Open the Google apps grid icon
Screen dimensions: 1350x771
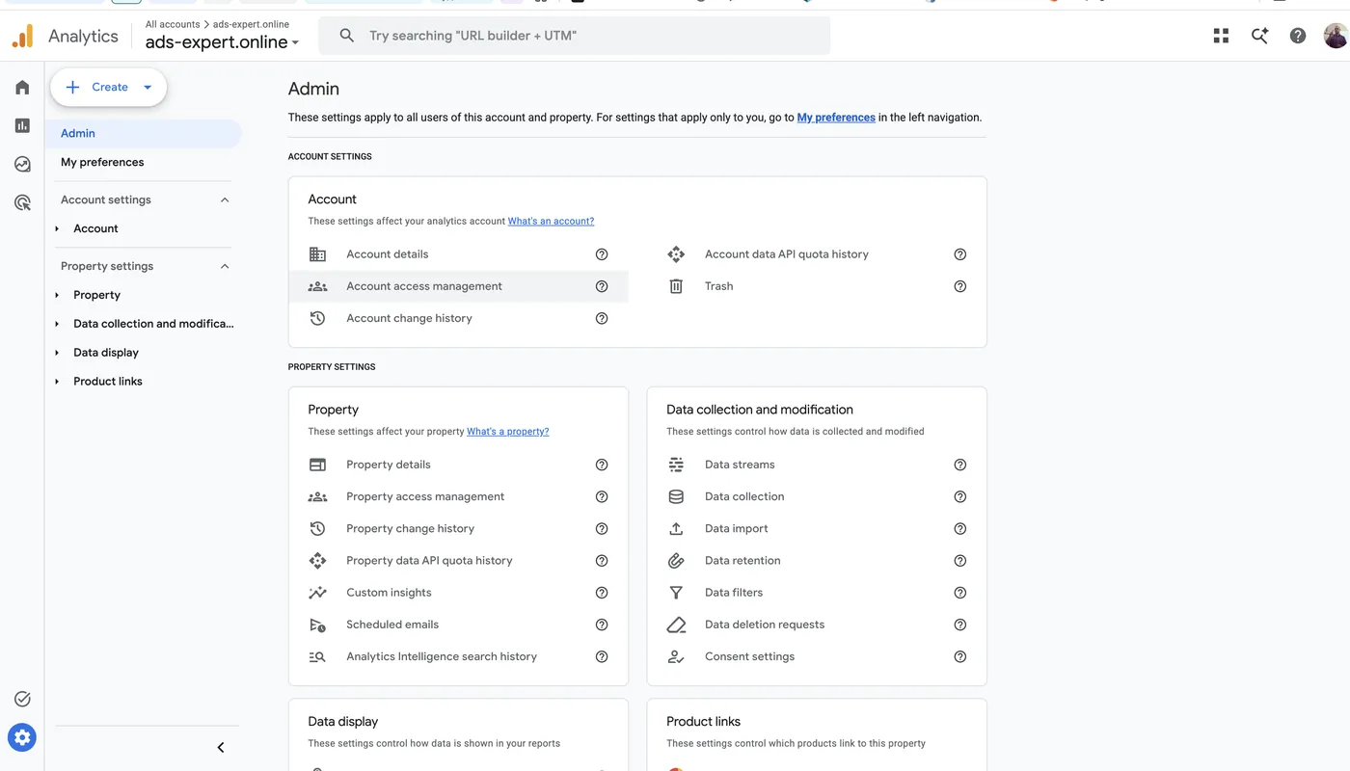pyautogui.click(x=1221, y=36)
